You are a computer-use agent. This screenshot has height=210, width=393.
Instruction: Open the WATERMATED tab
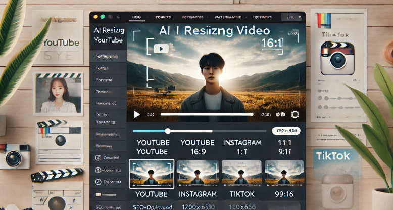click(228, 17)
